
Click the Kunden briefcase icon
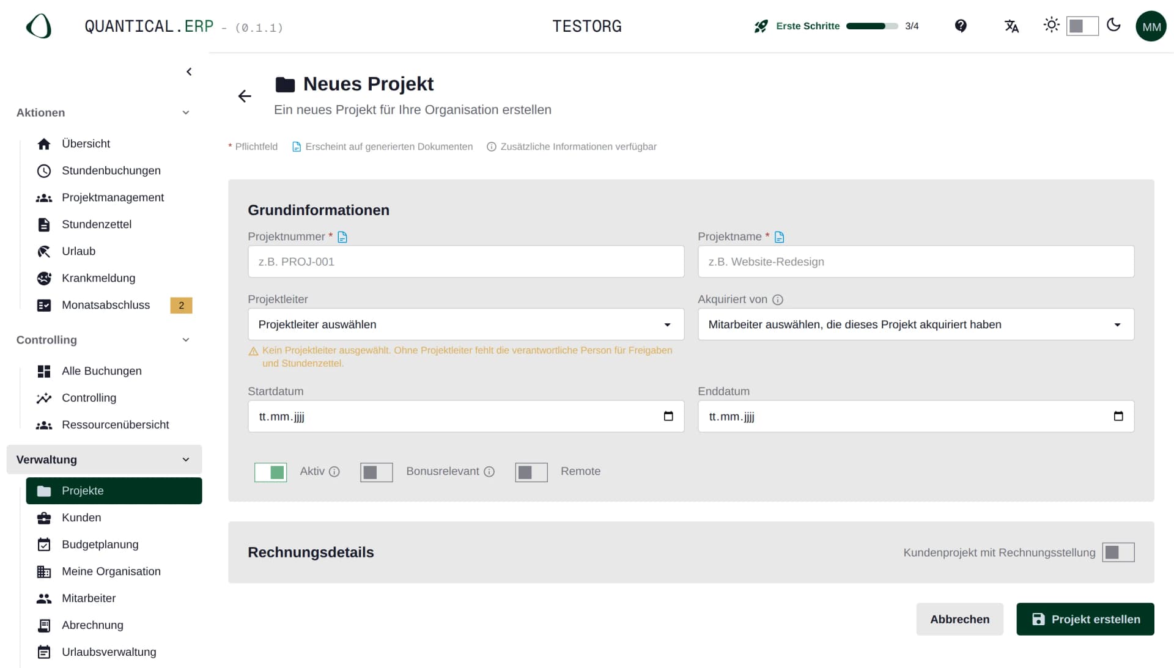point(44,518)
